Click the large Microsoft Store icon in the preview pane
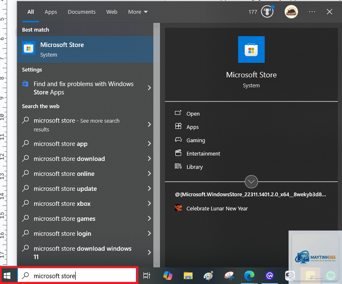 251,49
